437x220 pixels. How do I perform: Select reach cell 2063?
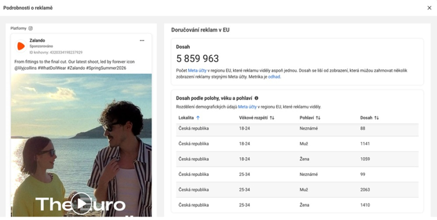pyautogui.click(x=365, y=190)
